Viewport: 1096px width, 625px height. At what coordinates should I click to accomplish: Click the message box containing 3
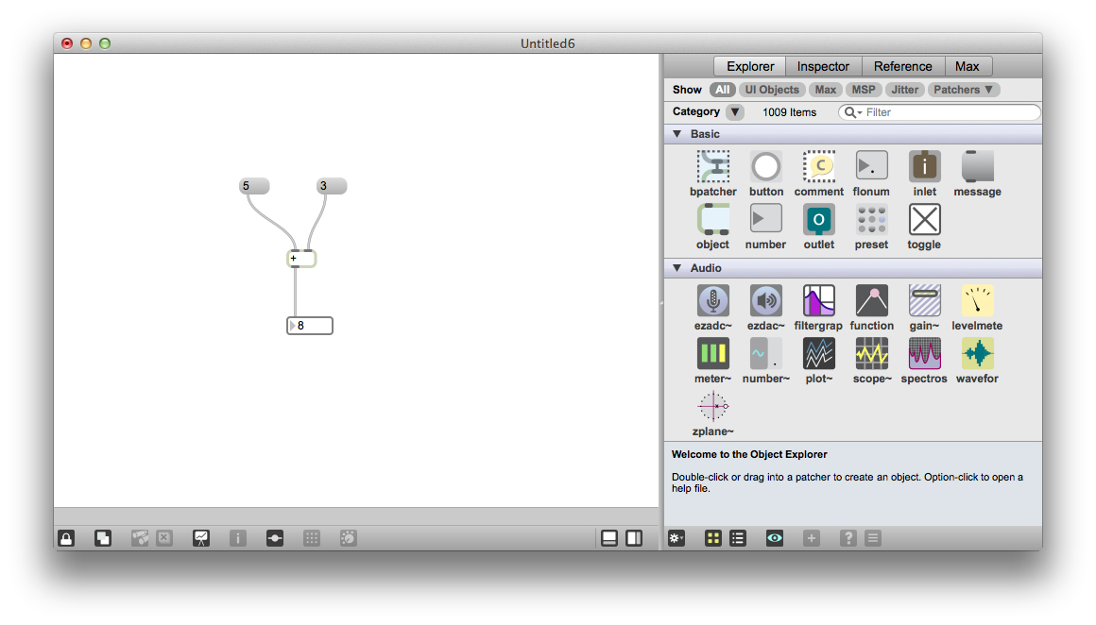[332, 186]
